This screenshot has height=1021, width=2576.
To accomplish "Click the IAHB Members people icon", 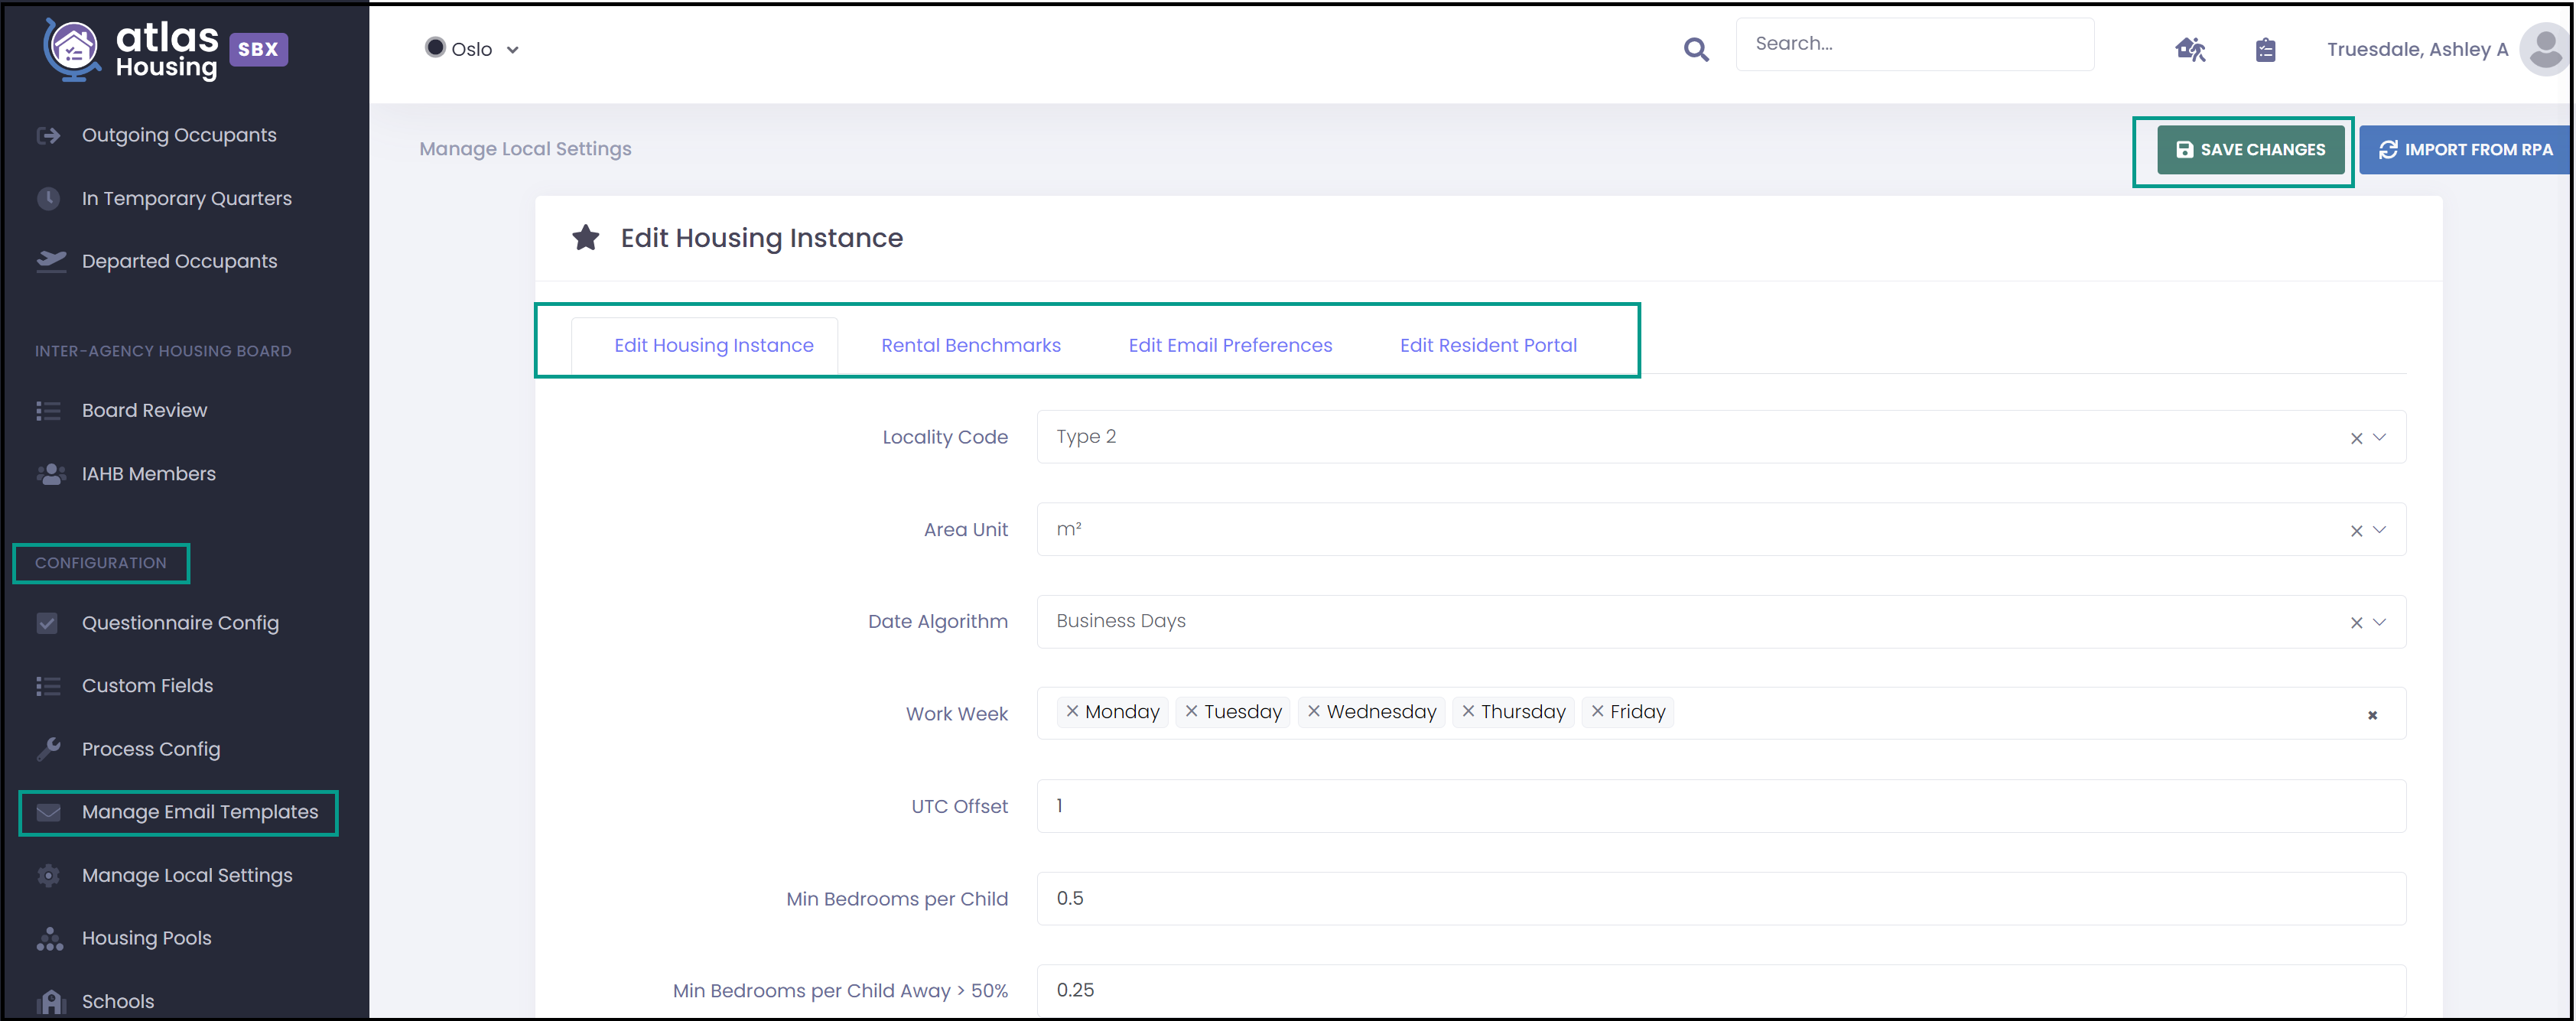I will tap(50, 474).
